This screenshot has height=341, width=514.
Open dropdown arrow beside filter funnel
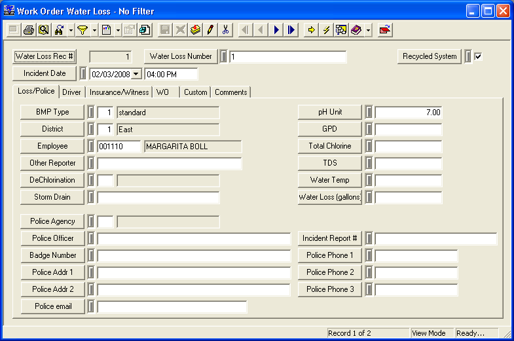tap(94, 30)
